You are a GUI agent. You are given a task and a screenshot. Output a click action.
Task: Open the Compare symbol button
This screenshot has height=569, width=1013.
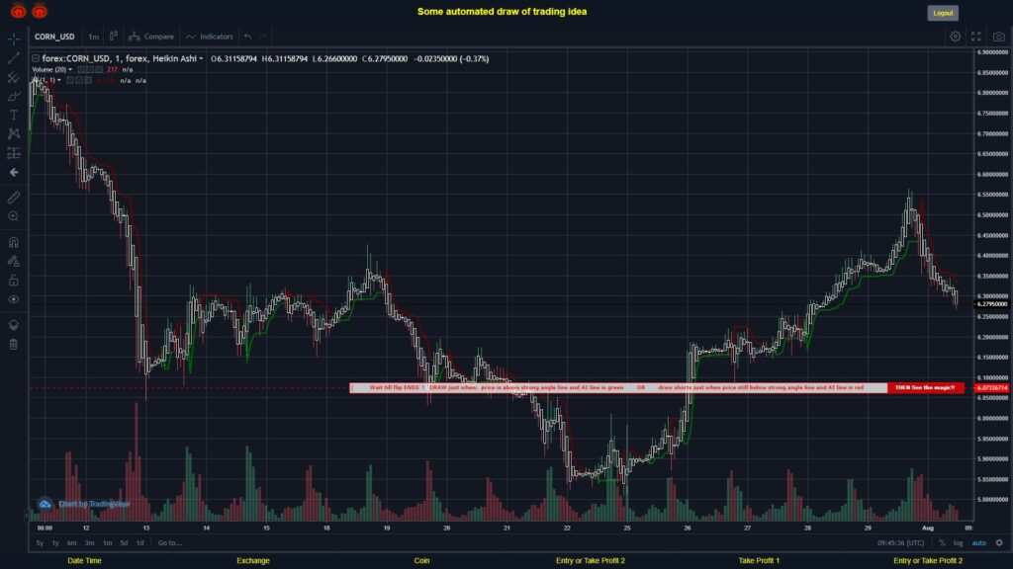pyautogui.click(x=151, y=37)
